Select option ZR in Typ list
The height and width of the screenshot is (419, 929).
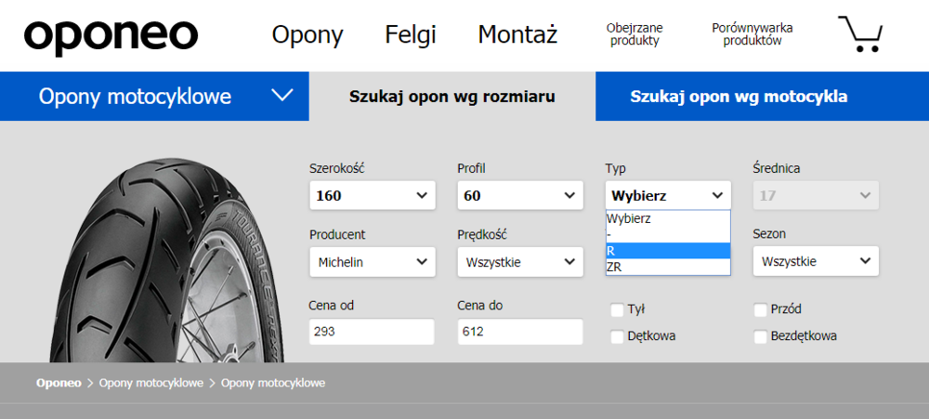tap(668, 268)
